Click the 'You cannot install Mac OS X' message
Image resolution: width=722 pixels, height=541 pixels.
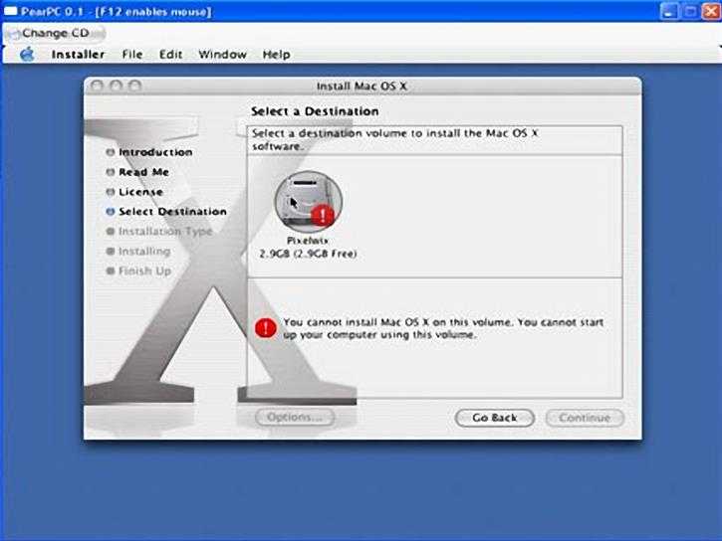pyautogui.click(x=443, y=328)
